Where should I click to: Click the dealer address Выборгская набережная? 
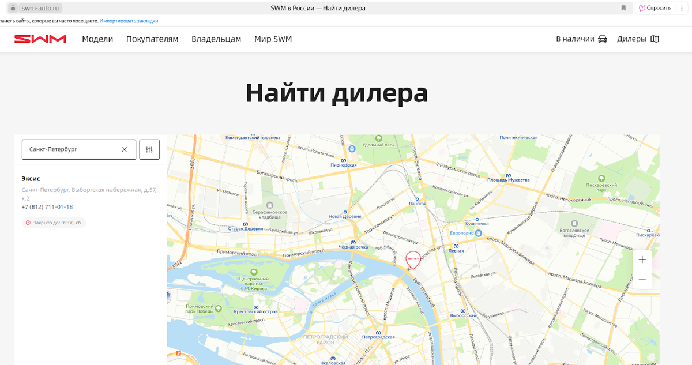[89, 194]
